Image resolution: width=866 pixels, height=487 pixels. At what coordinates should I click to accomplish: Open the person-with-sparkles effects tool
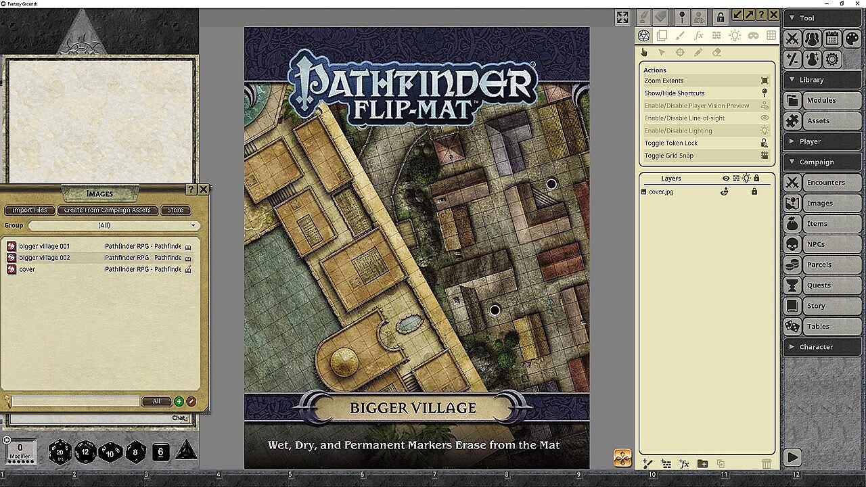click(x=813, y=59)
